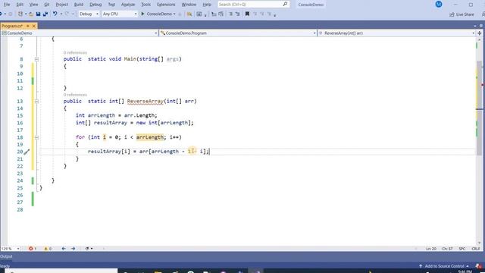The image size is (485, 273).
Task: Open the Debug menu
Action: [x=95, y=5]
